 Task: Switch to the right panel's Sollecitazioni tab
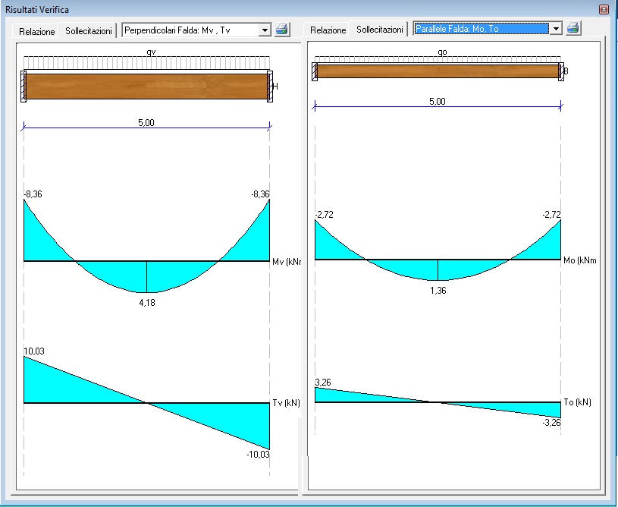(x=380, y=29)
